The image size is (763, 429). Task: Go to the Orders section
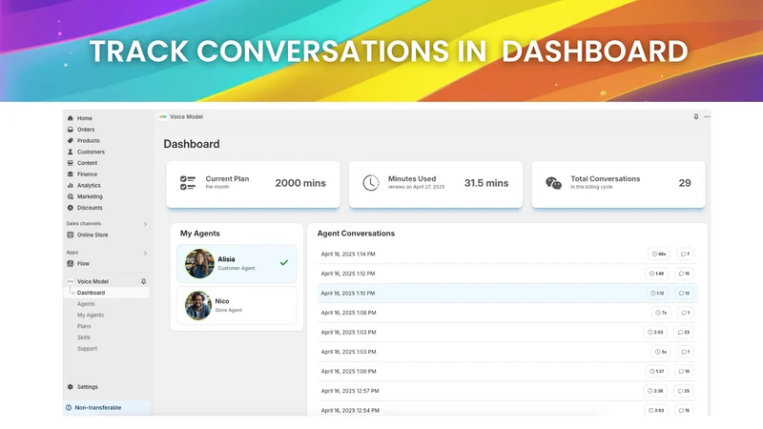coord(86,130)
